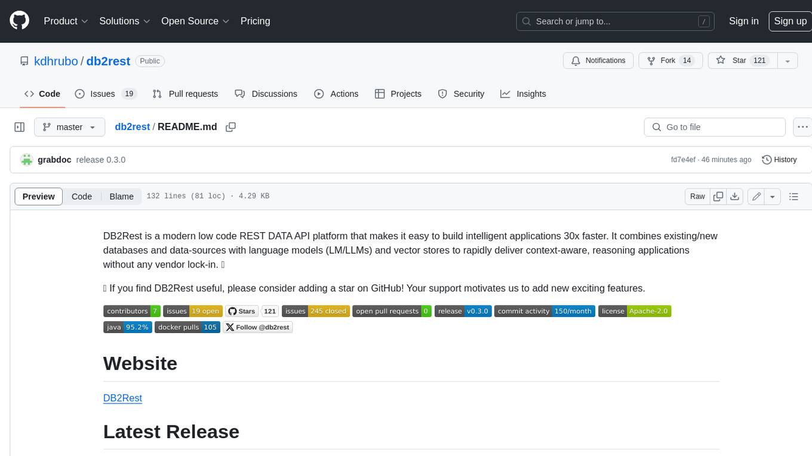Open the Pull requests tab
The width and height of the screenshot is (812, 456).
click(185, 94)
